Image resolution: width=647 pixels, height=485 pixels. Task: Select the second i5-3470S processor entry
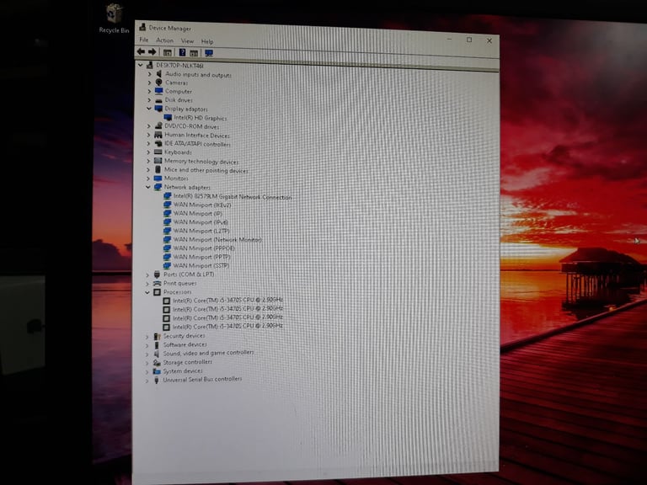pos(227,309)
